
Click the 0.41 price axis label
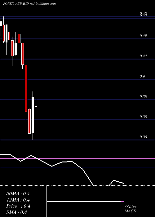(143, 56)
